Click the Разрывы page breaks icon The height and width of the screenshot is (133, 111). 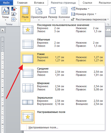point(73,9)
